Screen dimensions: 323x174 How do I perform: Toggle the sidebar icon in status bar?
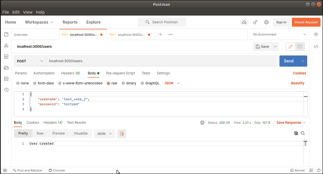5,170
